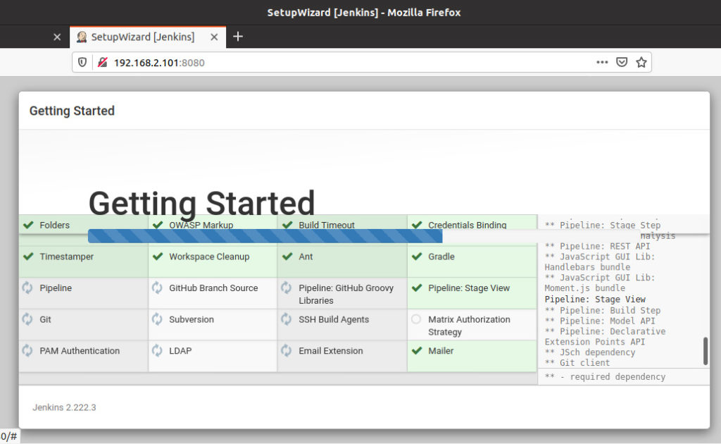
Task: Click the insecure connection padlock icon
Action: [103, 62]
